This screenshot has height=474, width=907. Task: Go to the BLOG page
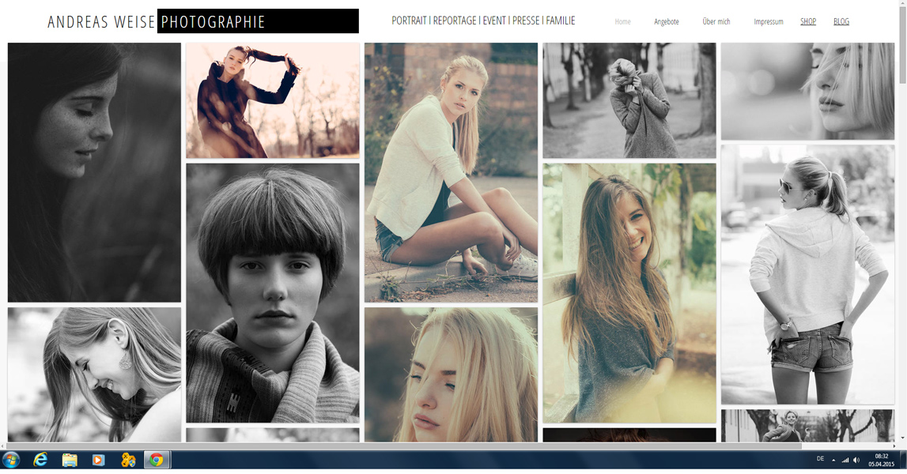click(x=841, y=21)
